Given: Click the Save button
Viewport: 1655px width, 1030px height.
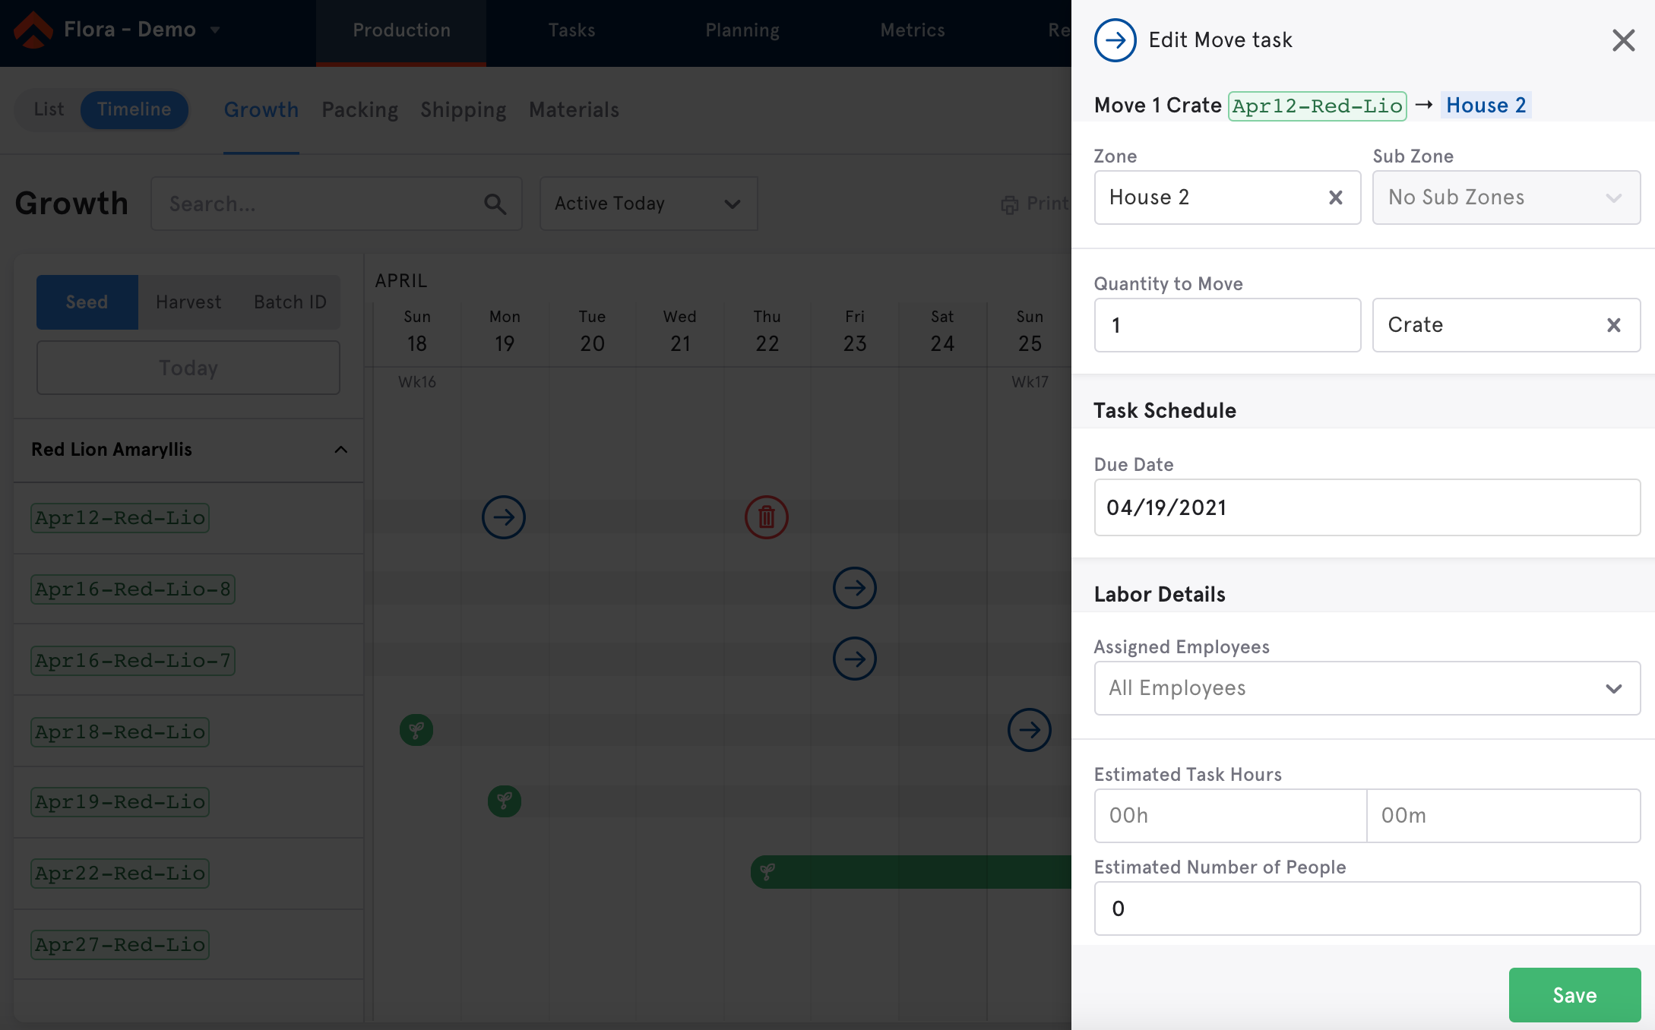Looking at the screenshot, I should pos(1574,995).
